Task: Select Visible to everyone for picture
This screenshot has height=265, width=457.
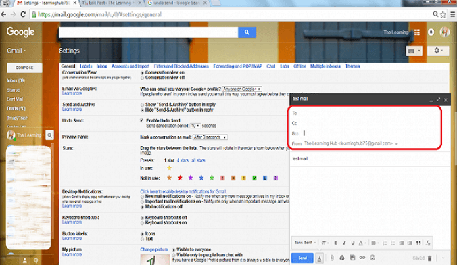Action: click(x=174, y=250)
